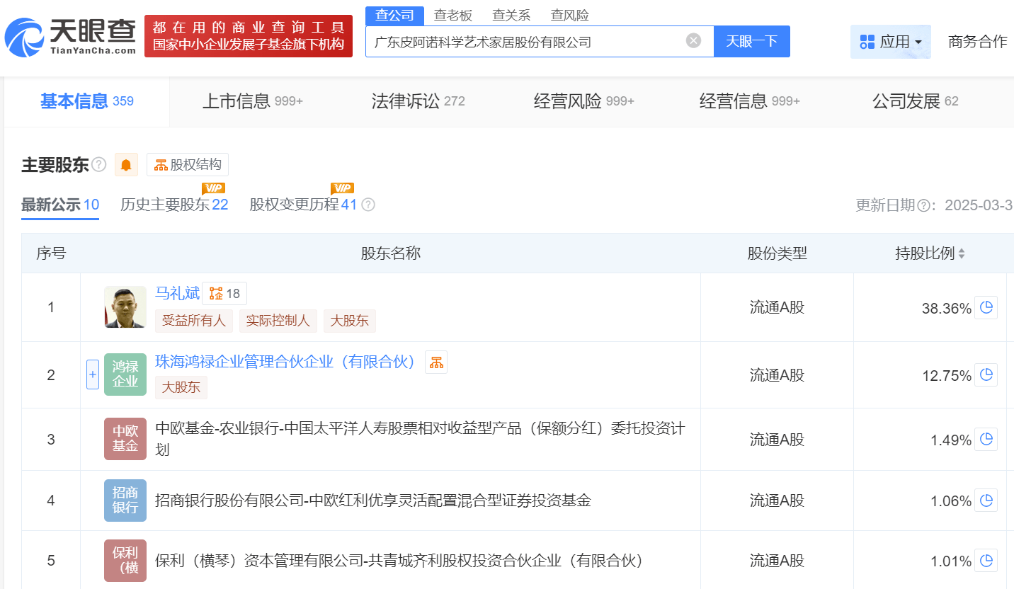
Task: Select the 查公司 search tab
Action: coord(394,15)
